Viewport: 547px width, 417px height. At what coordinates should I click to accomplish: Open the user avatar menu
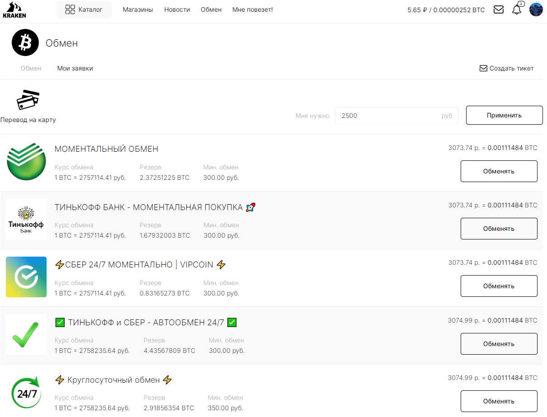coord(536,9)
